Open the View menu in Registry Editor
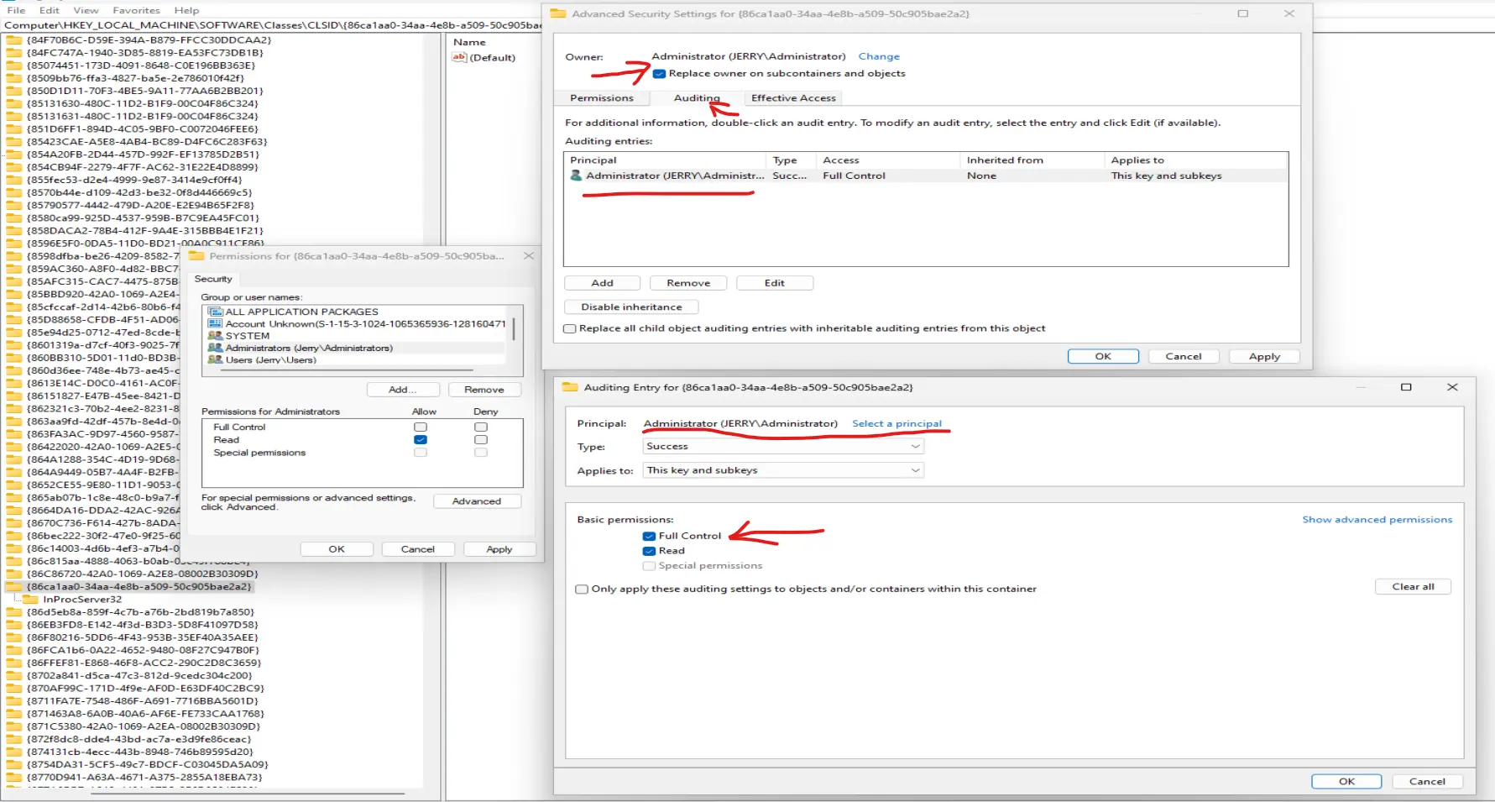 [86, 10]
